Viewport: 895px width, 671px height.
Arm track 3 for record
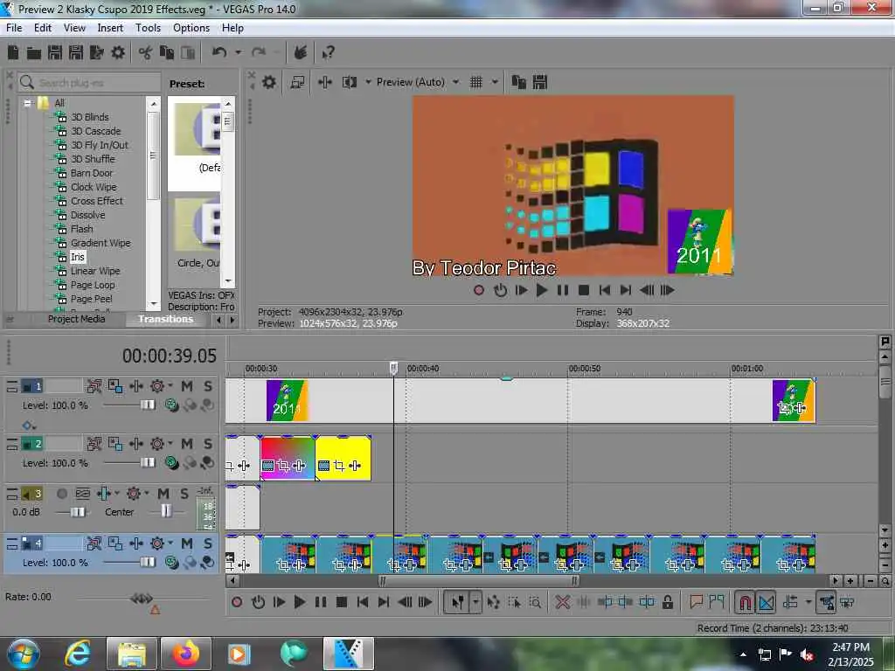click(x=62, y=493)
